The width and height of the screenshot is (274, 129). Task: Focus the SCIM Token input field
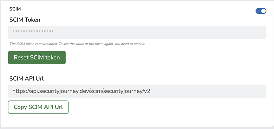[137, 32]
